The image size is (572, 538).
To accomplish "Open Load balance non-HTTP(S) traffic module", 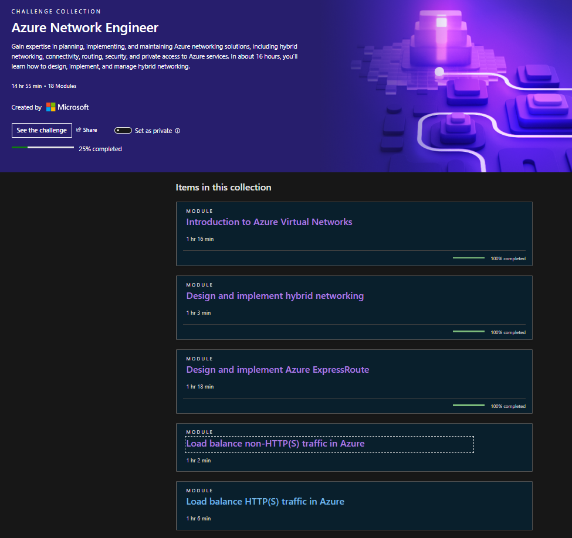I will (275, 444).
